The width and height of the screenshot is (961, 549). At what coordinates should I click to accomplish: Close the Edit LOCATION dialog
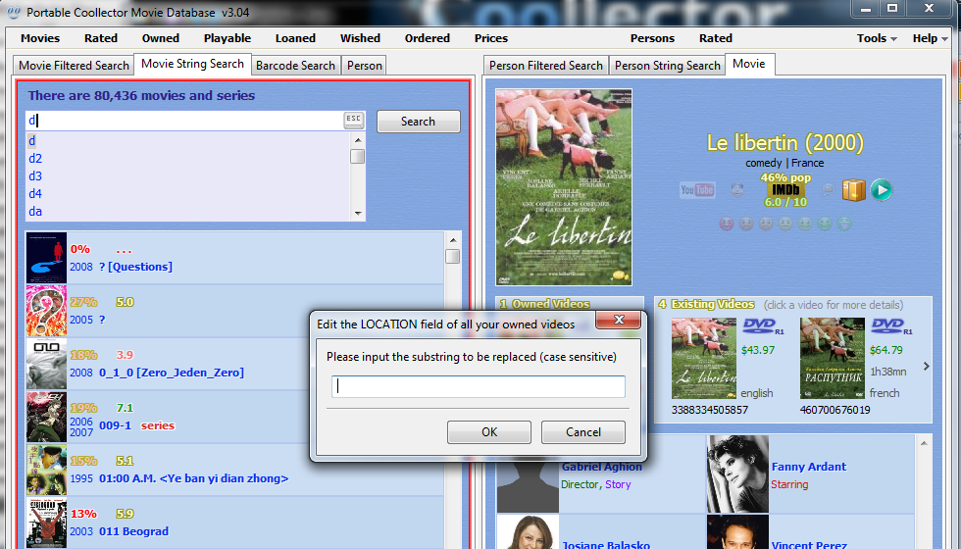click(619, 320)
